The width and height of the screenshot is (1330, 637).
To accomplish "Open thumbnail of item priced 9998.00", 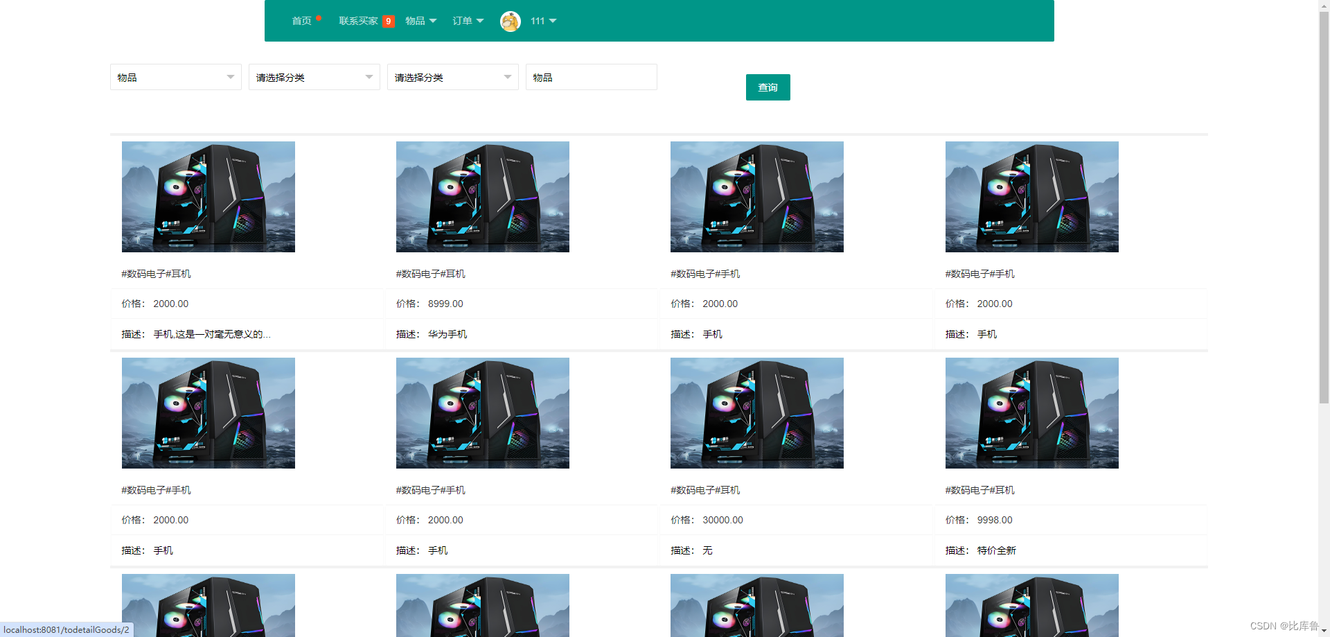I will pos(1032,413).
